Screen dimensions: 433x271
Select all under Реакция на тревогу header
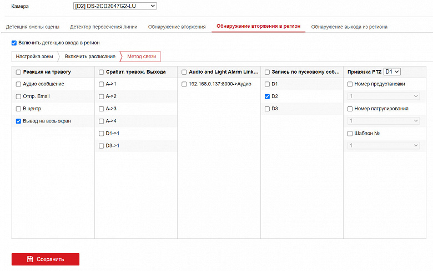[x=18, y=72]
